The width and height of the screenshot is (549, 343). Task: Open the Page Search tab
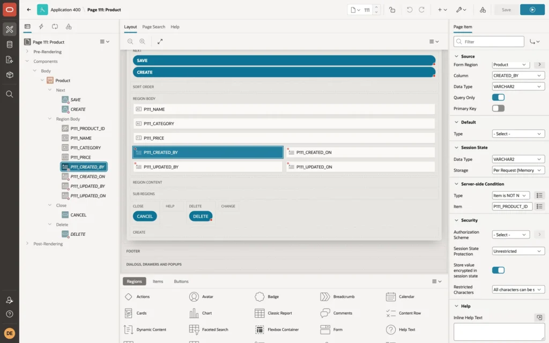coord(153,27)
